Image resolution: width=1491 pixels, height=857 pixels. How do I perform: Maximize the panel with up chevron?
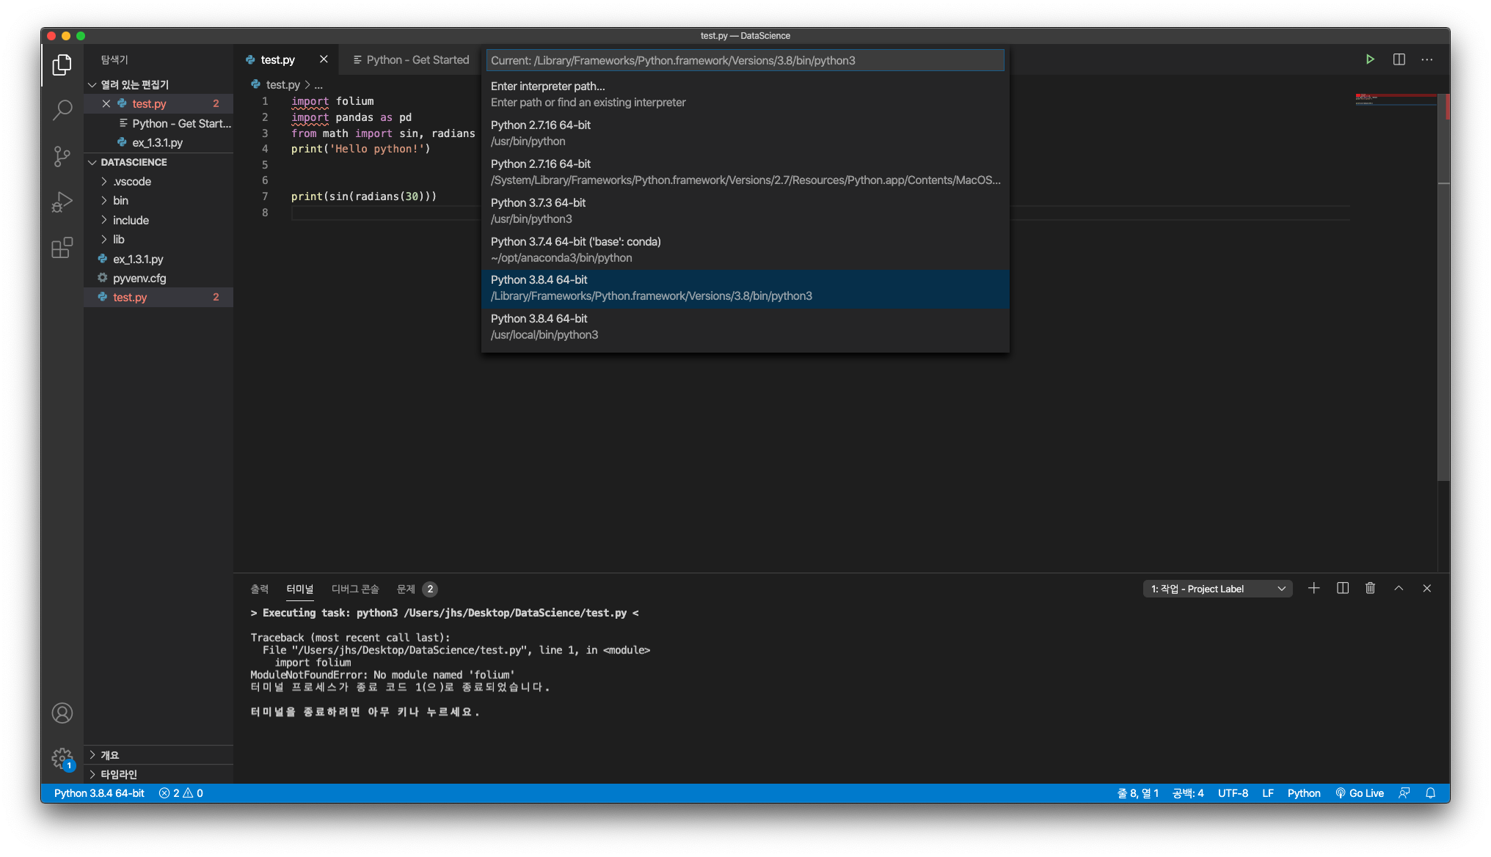click(1399, 588)
